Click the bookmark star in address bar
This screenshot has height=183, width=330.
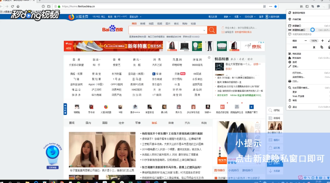276,6
